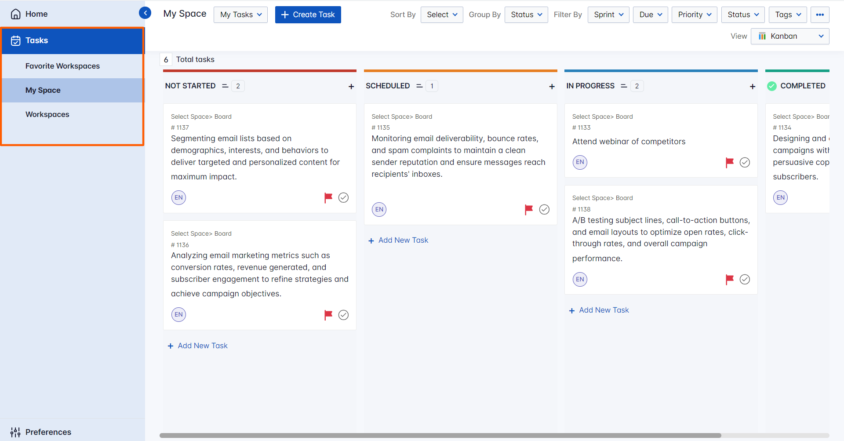Mark task 1133 complete with check circle

pyautogui.click(x=745, y=162)
